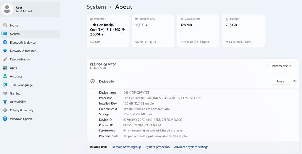The height and width of the screenshot is (154, 302).
Task: Click the Device ID value 6379439D-7CFC-4849-AEDB-7EF2D23EA39C
Action: (153, 120)
